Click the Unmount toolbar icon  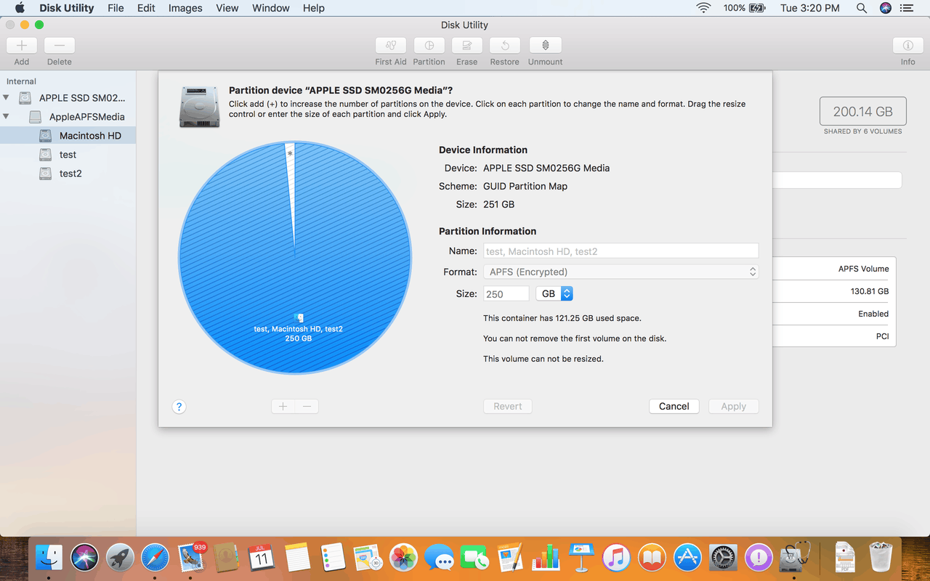point(546,45)
